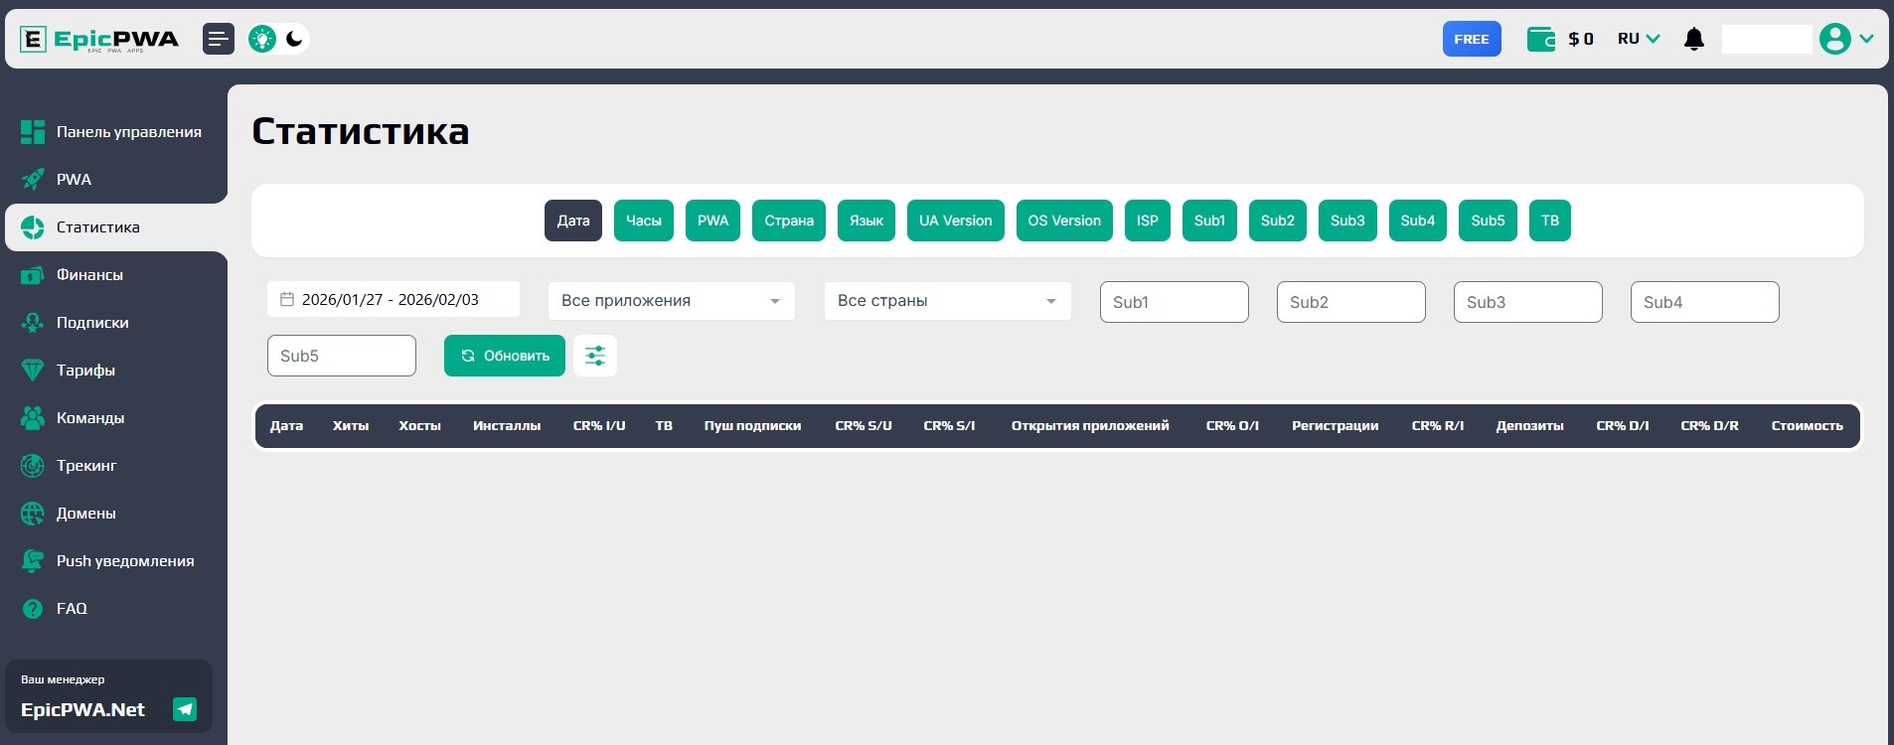Switch to dark theme with the moon toggle
The height and width of the screenshot is (745, 1894).
(294, 39)
